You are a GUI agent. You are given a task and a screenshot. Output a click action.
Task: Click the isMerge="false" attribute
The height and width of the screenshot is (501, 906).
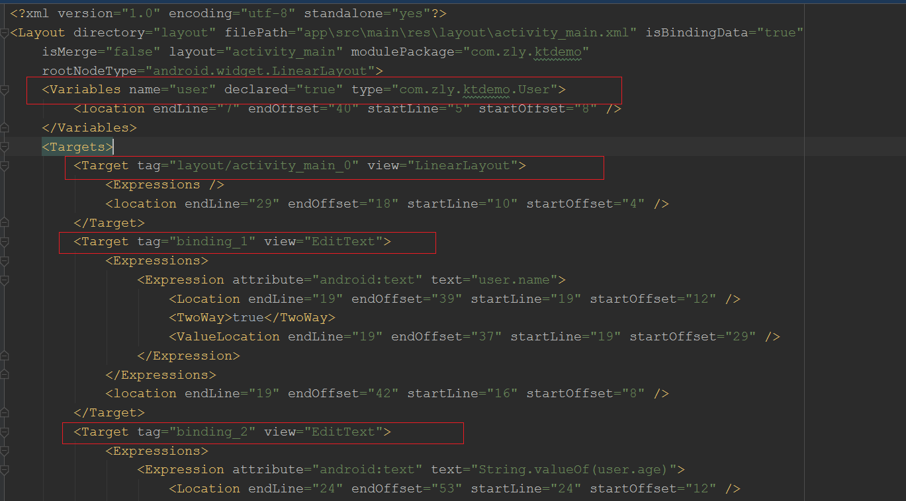(101, 52)
